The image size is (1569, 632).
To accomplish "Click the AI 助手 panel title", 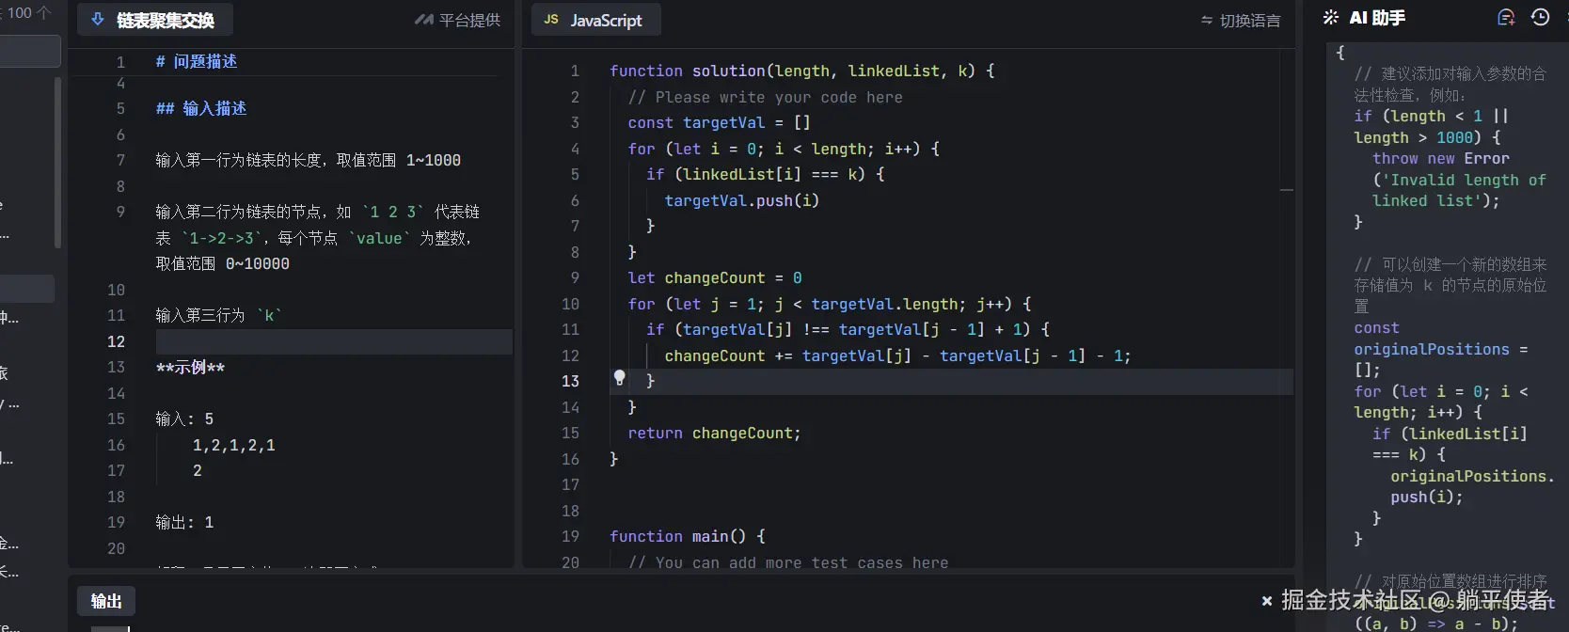I will click(x=1377, y=18).
